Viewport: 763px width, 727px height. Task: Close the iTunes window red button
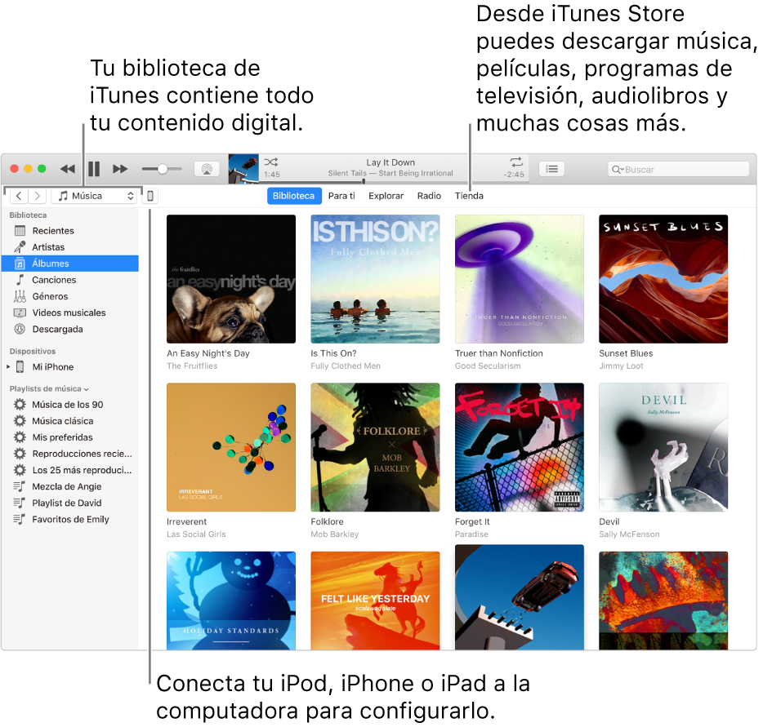coord(14,169)
